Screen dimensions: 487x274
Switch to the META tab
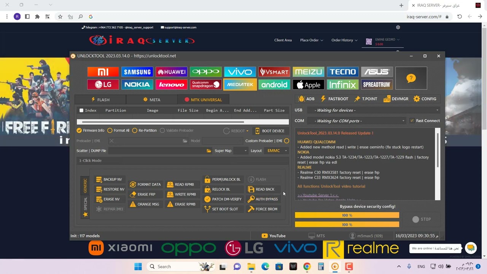point(151,100)
